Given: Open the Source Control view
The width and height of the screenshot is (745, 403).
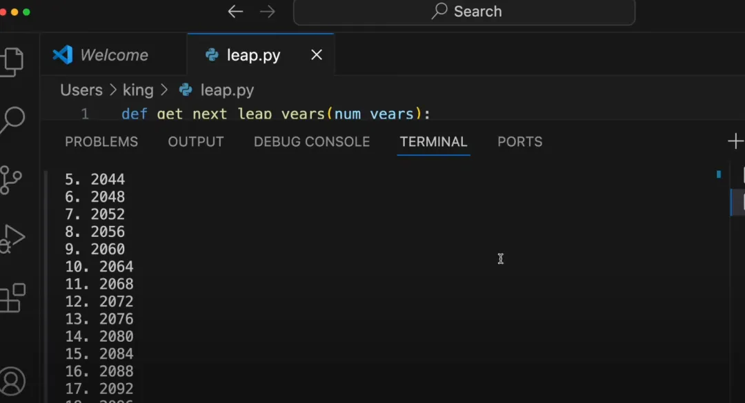Looking at the screenshot, I should (11, 180).
